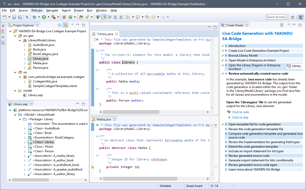Viewport: 306px width, 190px height.
Task: Open the Window menu
Action: (x=101, y=10)
